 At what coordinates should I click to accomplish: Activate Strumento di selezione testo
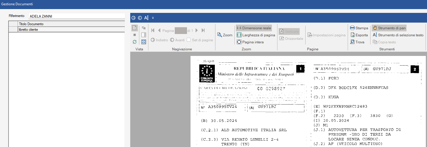coord(398,35)
